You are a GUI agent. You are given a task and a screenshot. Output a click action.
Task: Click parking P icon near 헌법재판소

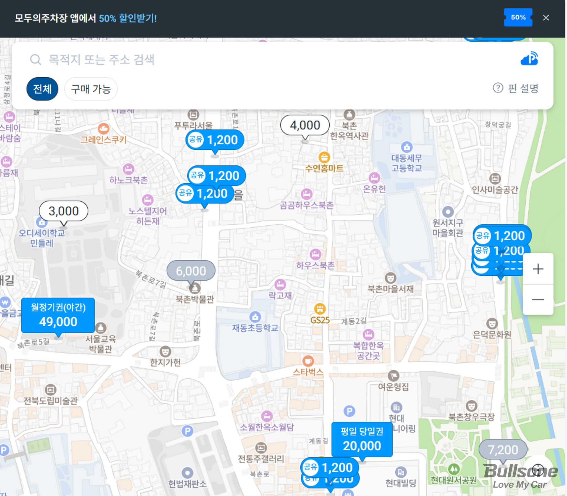[x=187, y=431]
